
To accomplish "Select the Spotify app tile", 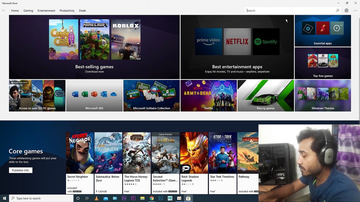I will coord(266,42).
